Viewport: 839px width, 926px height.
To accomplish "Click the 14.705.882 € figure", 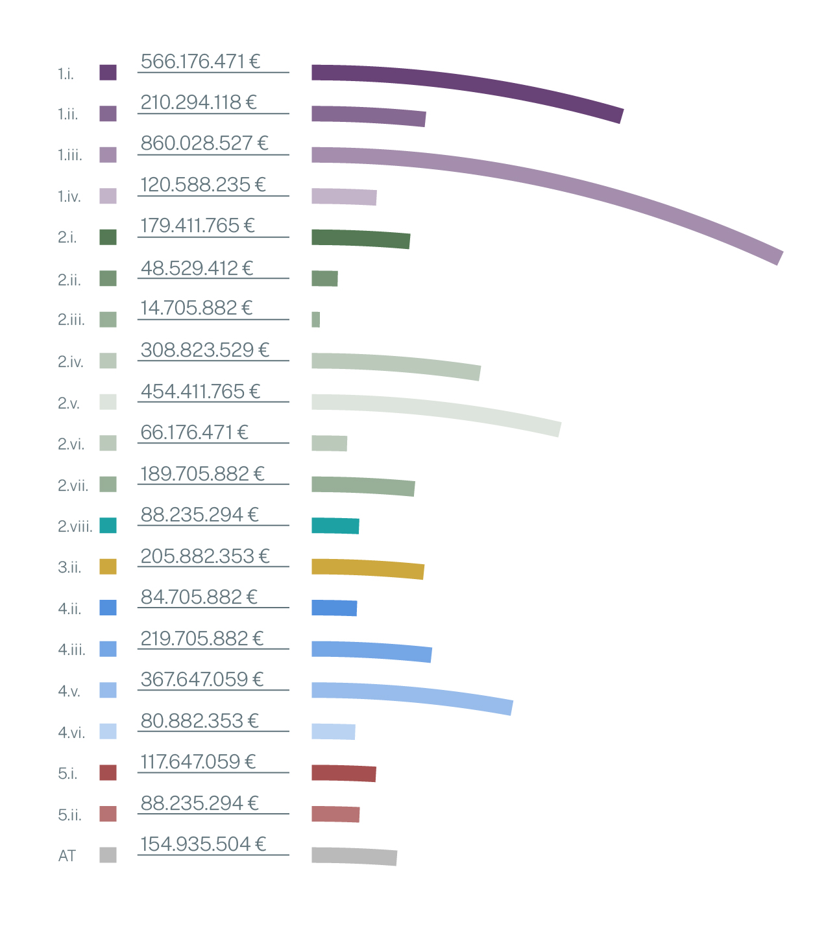I will coord(197,308).
